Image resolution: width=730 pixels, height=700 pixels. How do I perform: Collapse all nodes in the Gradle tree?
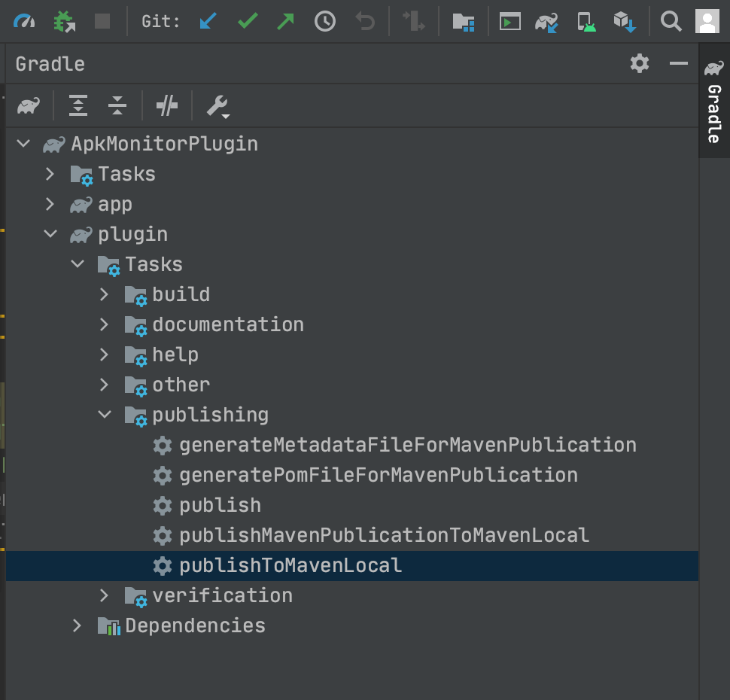(117, 106)
